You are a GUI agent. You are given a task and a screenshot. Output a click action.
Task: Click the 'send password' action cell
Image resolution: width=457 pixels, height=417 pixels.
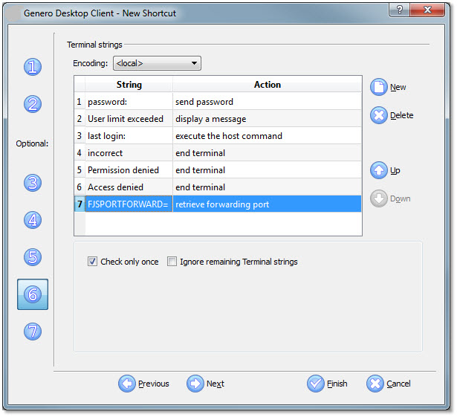click(x=267, y=102)
